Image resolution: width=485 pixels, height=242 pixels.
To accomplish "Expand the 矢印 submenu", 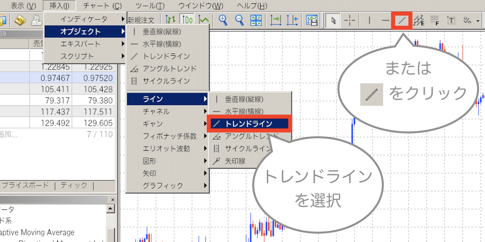I will [168, 173].
